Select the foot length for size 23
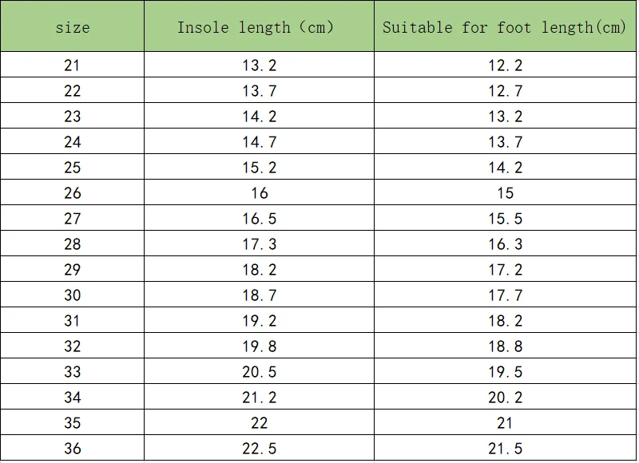Viewport: 639px width, 463px height. pyautogui.click(x=505, y=117)
